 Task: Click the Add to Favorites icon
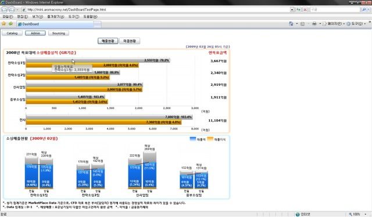click(x=10, y=24)
